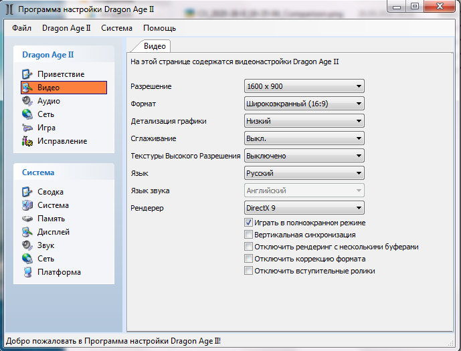Open the Дисплей page

tap(54, 232)
